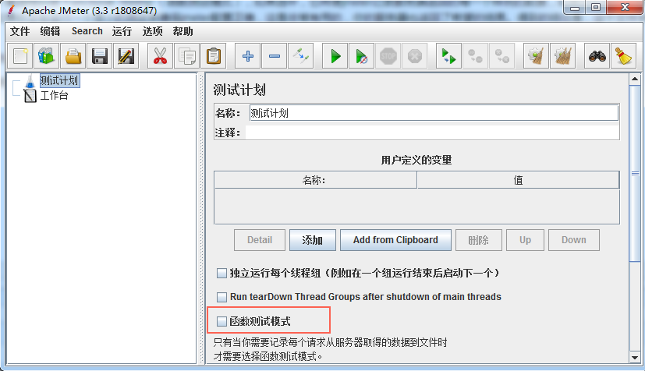The image size is (645, 371).
Task: Click the 名称 input field
Action: 434,113
